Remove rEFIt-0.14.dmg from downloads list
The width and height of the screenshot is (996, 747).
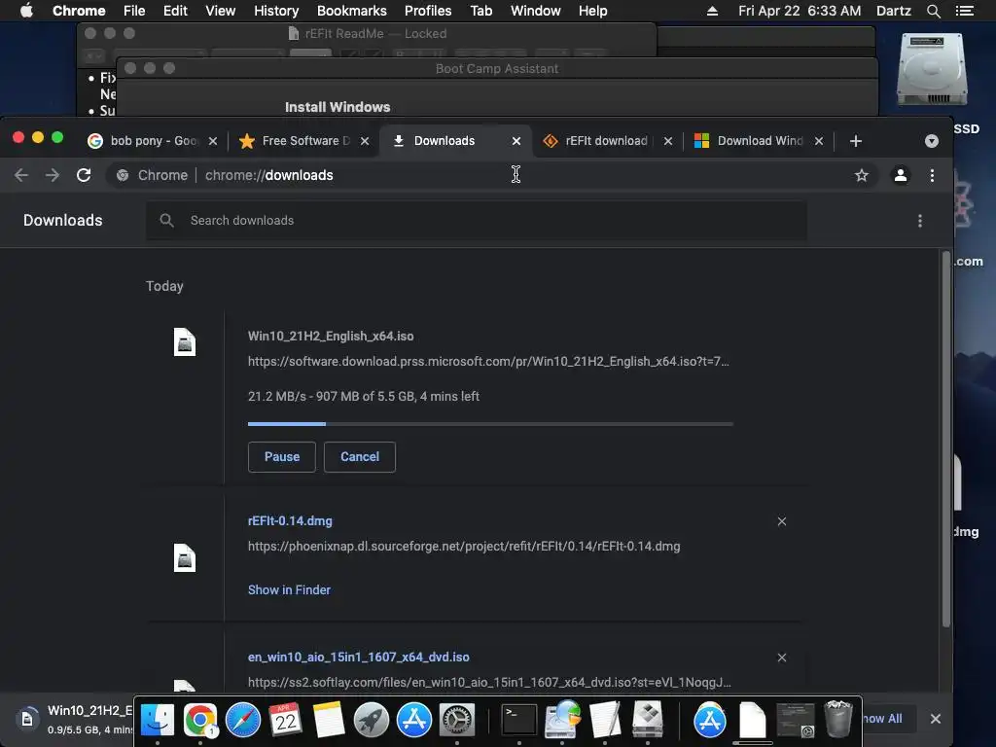[x=782, y=521]
